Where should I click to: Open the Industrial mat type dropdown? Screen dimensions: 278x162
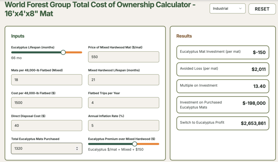pos(228,8)
